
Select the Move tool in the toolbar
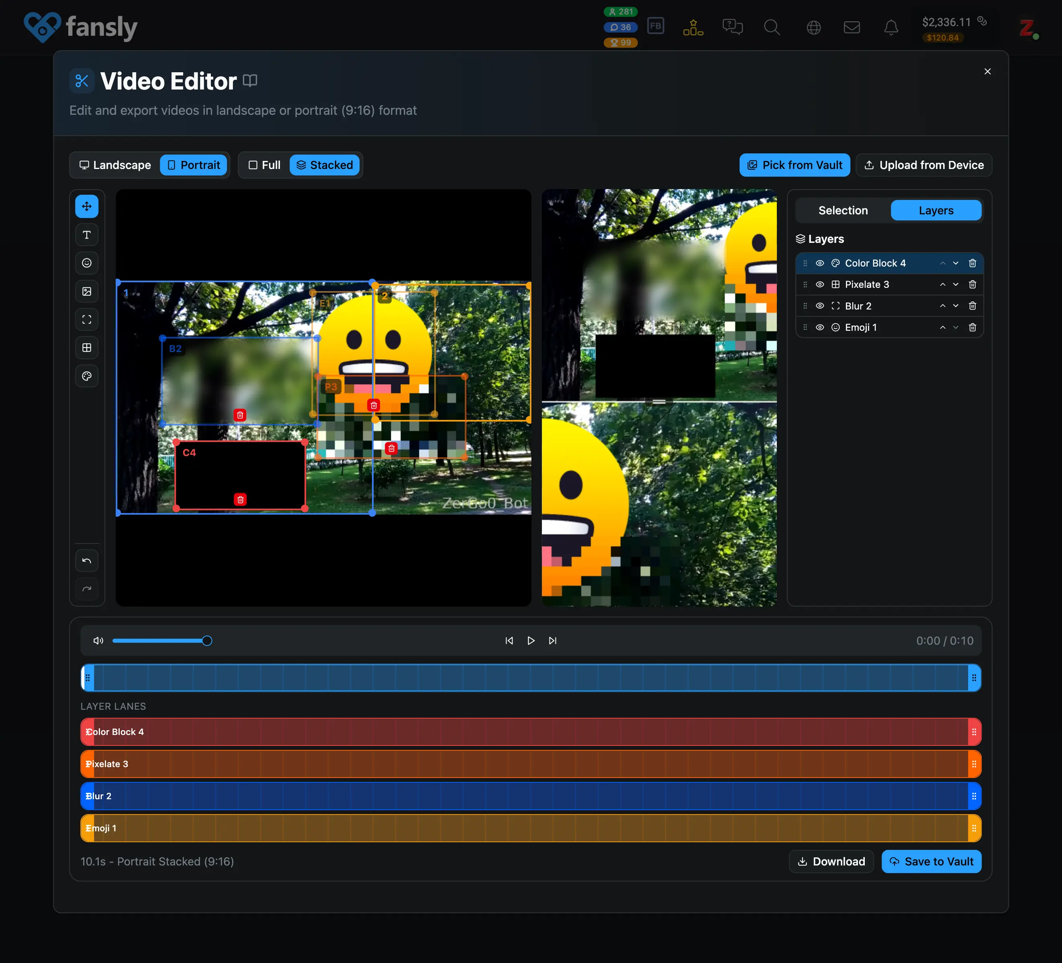(86, 206)
